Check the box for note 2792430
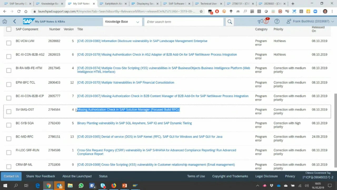The height and width of the screenshot is (190, 337). [9, 125]
